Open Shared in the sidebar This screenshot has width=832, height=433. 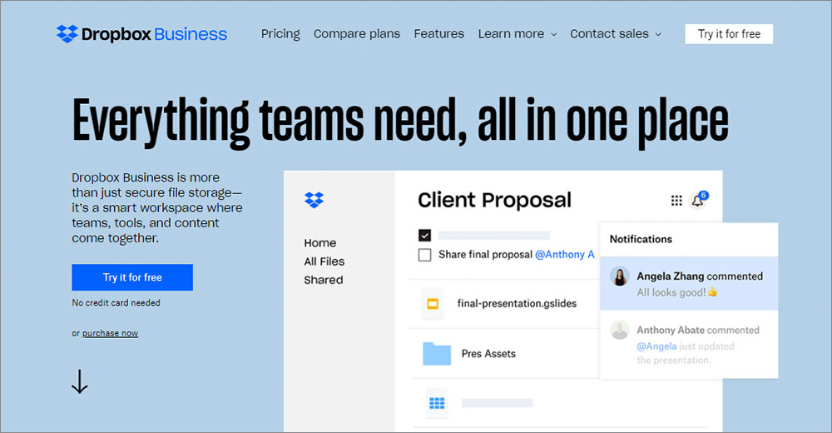[323, 280]
